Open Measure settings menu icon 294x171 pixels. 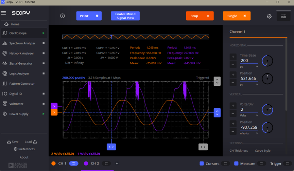pyautogui.click(x=262, y=164)
